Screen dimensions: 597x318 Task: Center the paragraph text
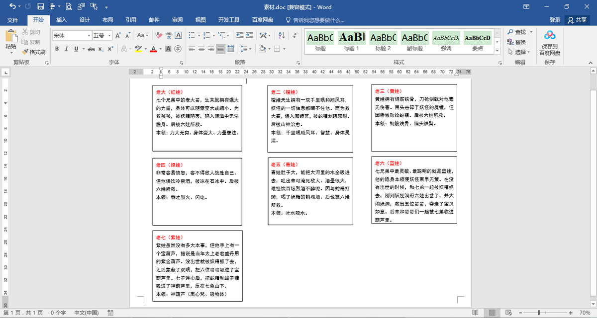coord(201,49)
